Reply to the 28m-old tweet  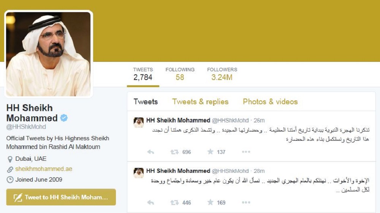150,202
